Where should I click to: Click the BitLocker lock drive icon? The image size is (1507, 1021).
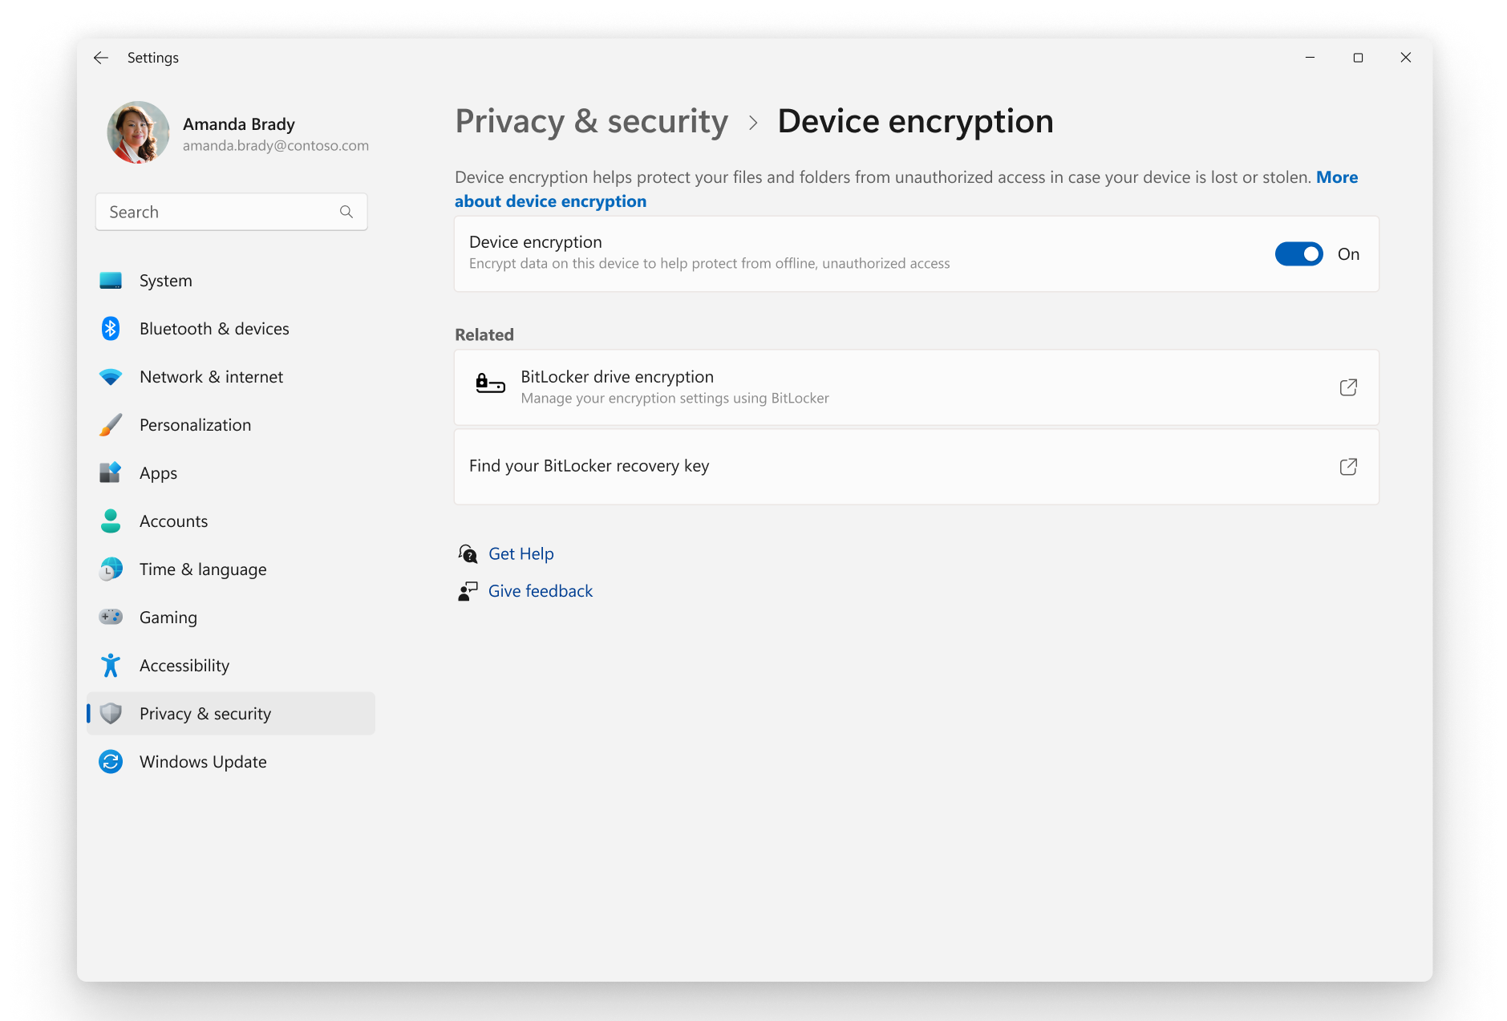tap(490, 384)
